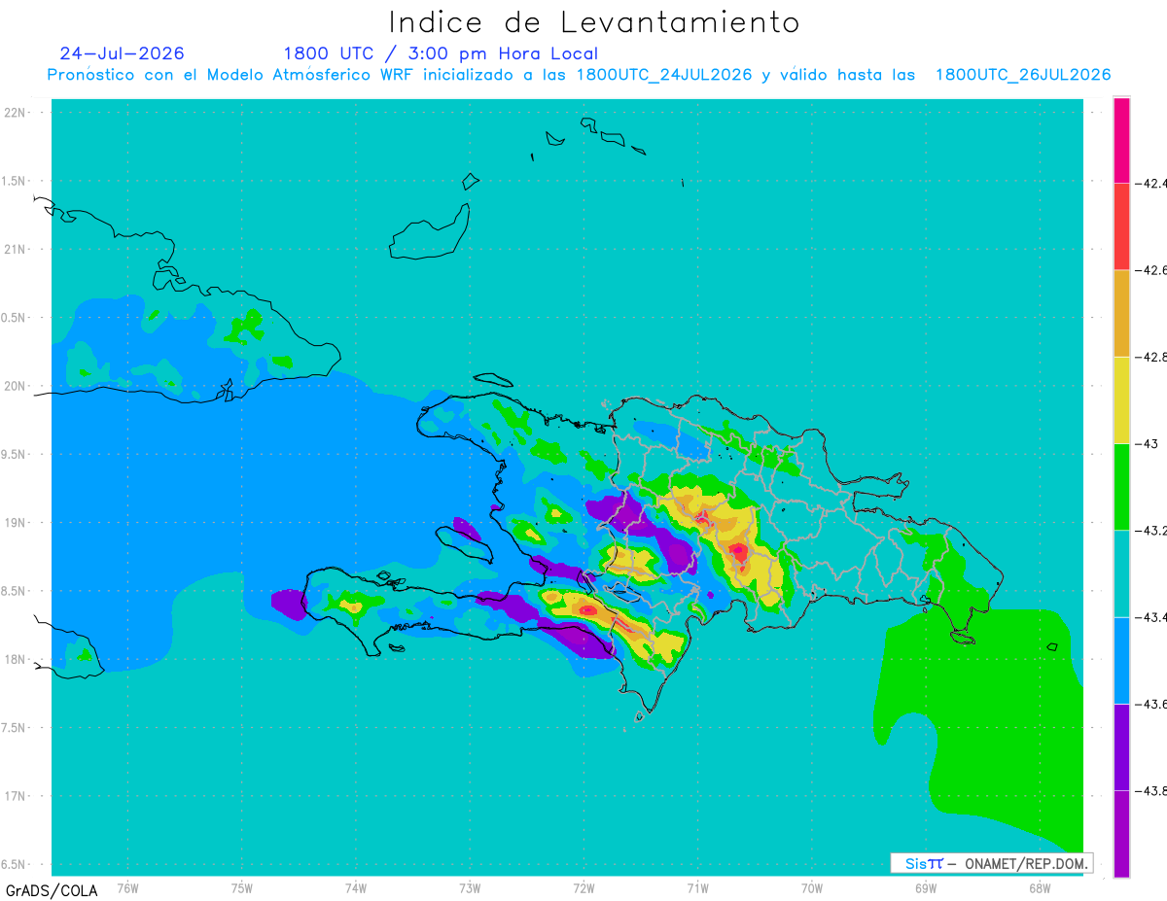Click the "-42.6" legend value
This screenshot has height=901, width=1167.
[1150, 270]
